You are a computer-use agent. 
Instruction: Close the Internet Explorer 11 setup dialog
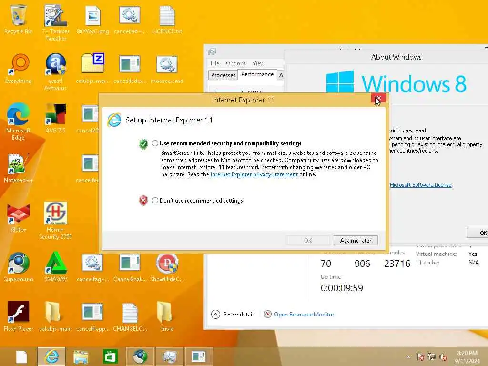(378, 98)
